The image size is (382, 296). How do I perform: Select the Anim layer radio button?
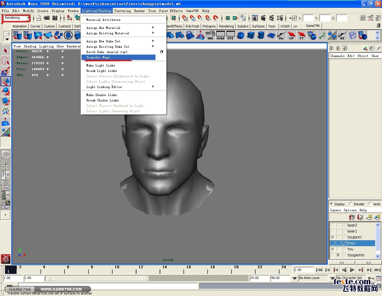pyautogui.click(x=370, y=204)
